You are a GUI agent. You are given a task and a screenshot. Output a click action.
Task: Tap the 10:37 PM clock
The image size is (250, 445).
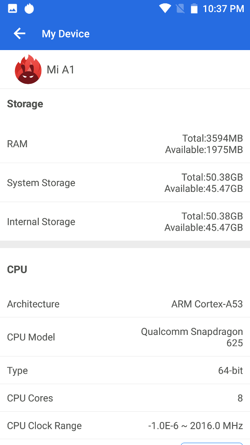(x=223, y=9)
